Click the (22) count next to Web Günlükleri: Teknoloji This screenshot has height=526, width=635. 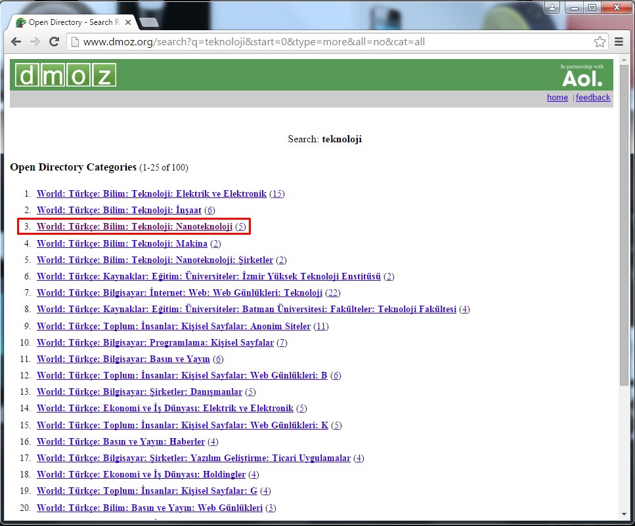[x=332, y=293]
